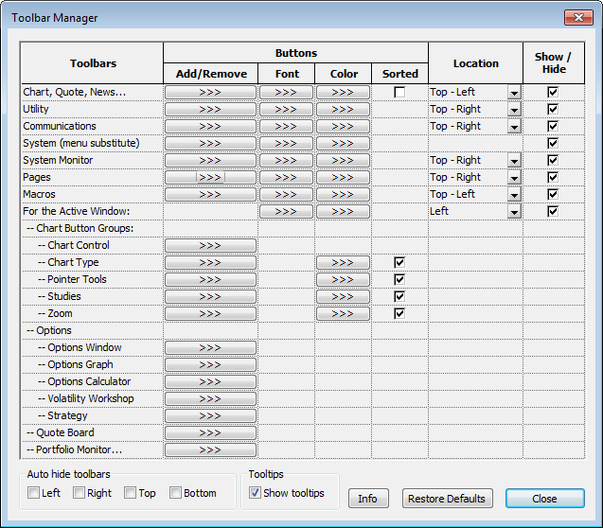603x528 pixels.
Task: Disable the Show tooltips checkbox
Action: (x=256, y=493)
